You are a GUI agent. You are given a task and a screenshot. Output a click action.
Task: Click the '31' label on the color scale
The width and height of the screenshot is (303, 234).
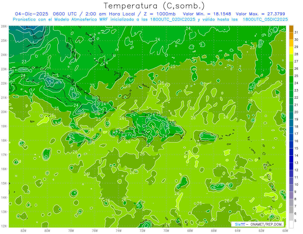click(x=296, y=32)
